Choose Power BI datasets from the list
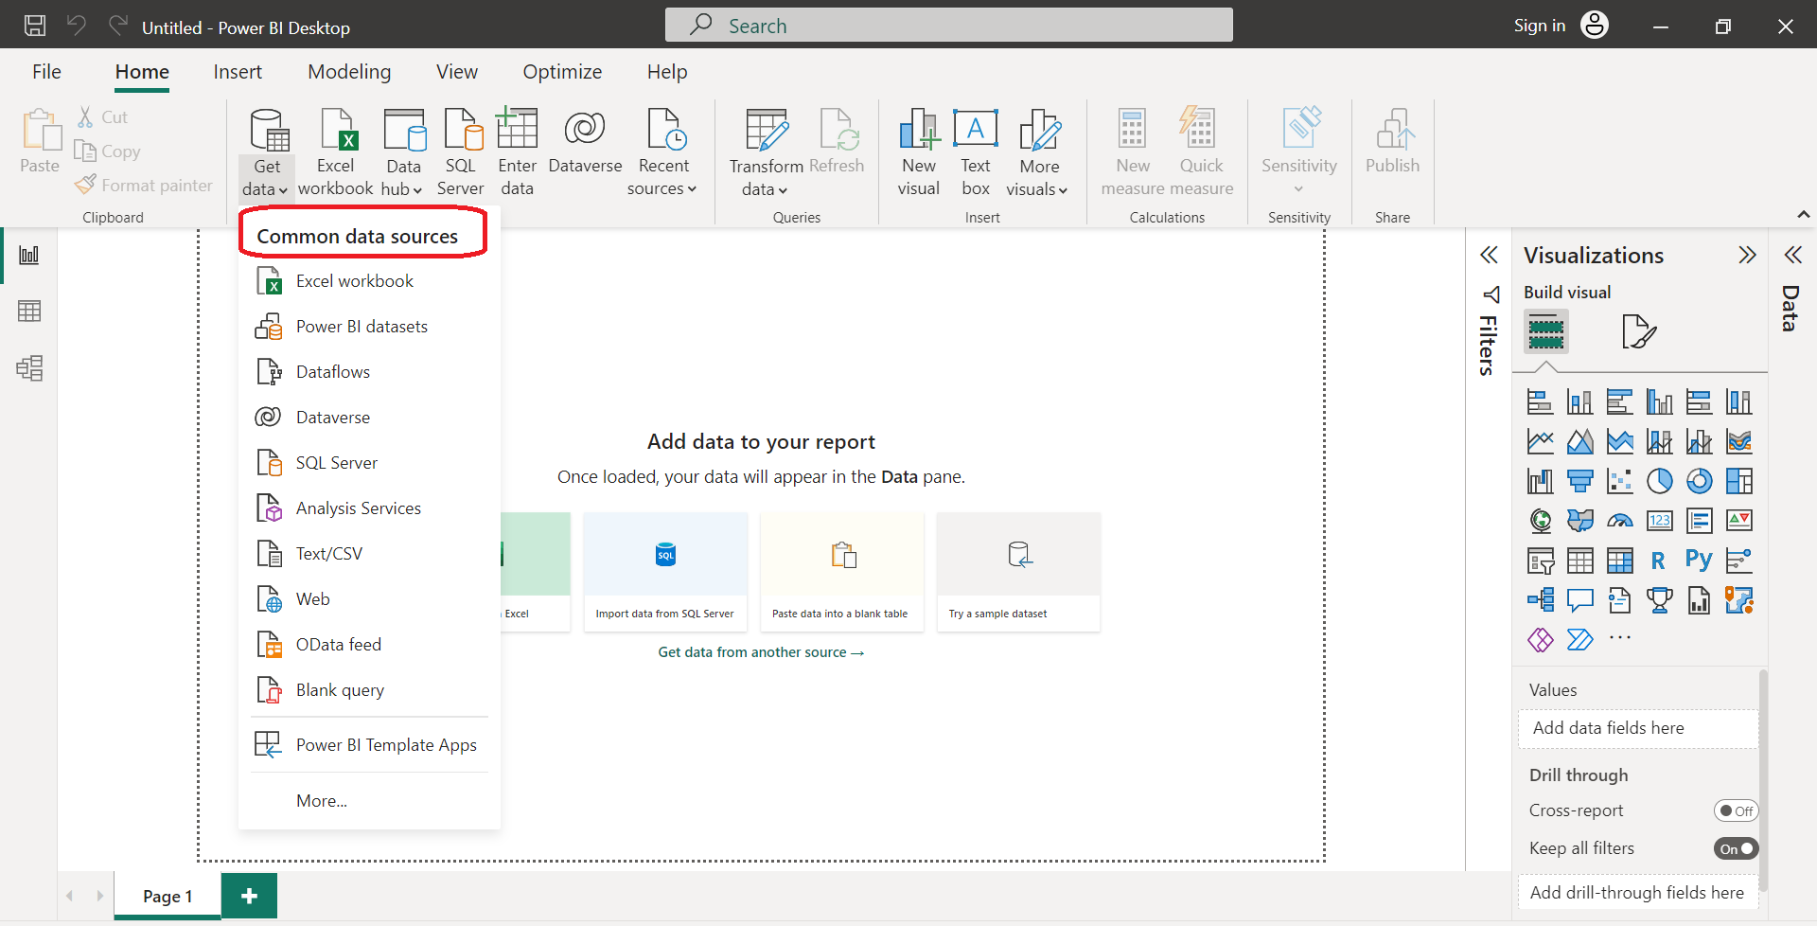1817x926 pixels. (x=369, y=327)
